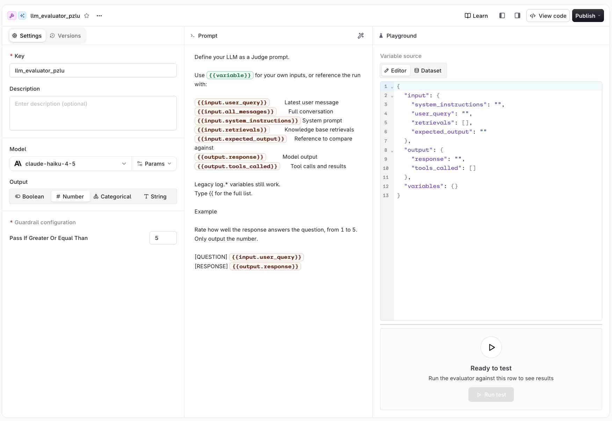Select Boolean output type
This screenshot has width=612, height=421.
click(30, 196)
